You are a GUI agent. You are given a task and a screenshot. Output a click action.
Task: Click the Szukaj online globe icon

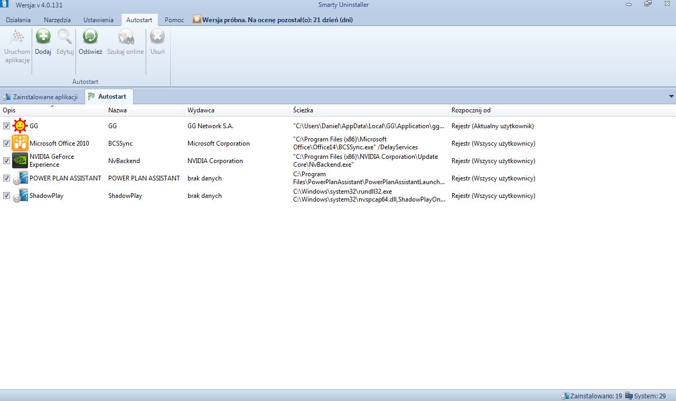[126, 36]
